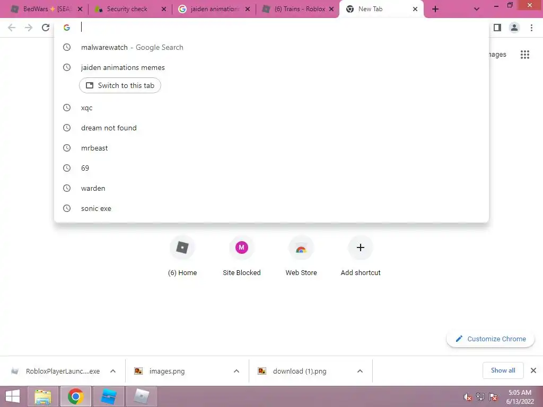Select the jaiden animations memes suggestion
Screen dimensions: 543x407
click(271, 67)
